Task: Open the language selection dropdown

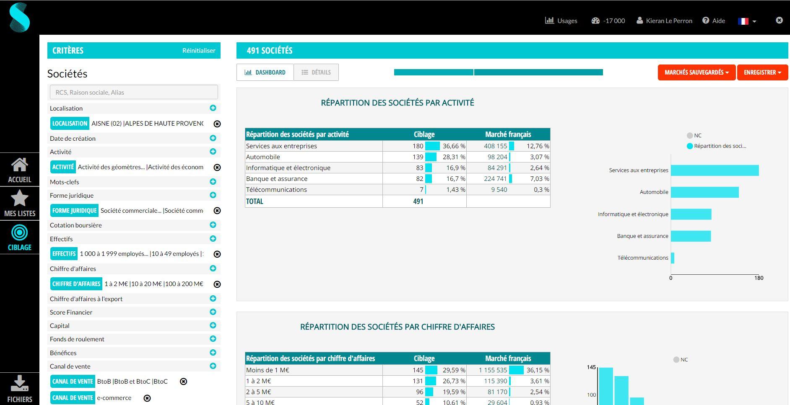Action: point(747,21)
